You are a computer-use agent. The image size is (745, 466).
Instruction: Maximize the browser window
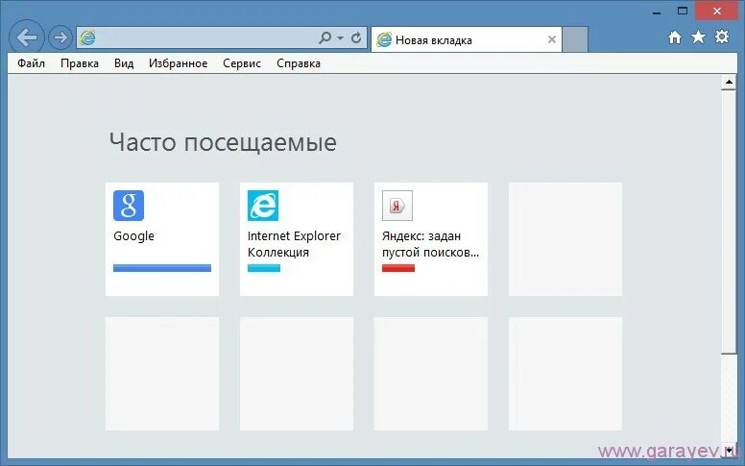pos(683,11)
